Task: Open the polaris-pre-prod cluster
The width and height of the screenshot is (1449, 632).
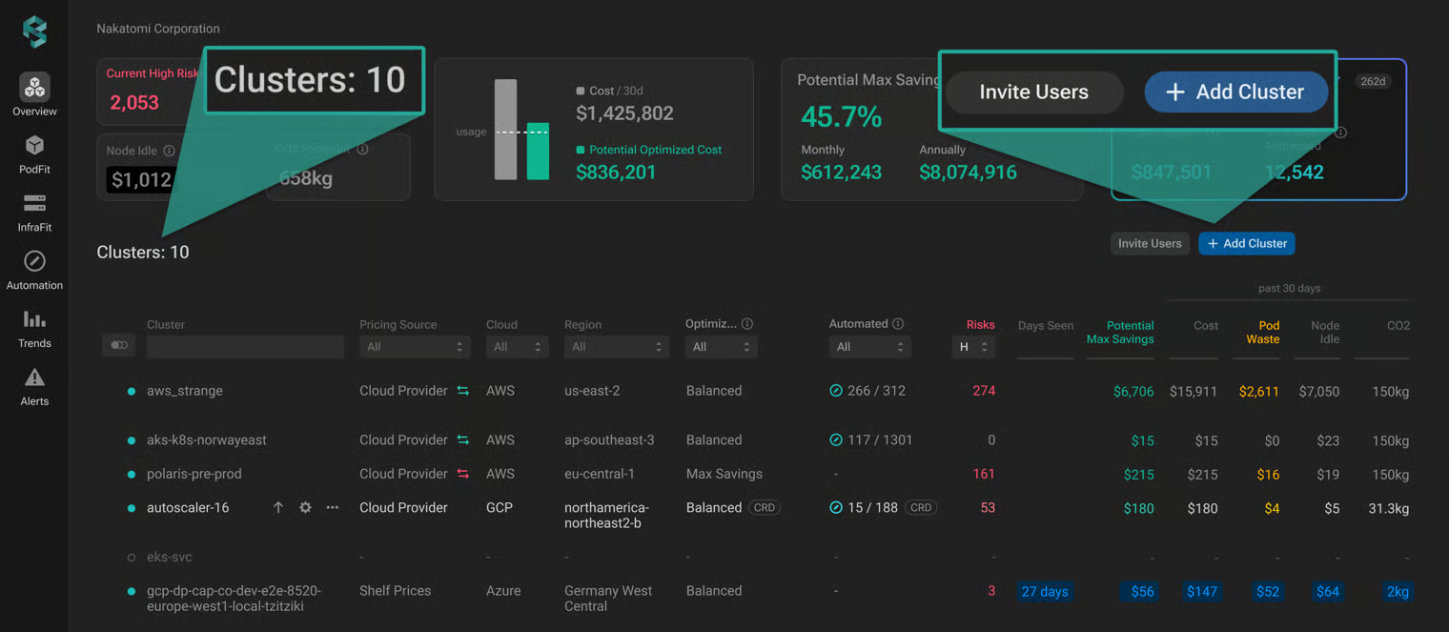Action: click(194, 474)
